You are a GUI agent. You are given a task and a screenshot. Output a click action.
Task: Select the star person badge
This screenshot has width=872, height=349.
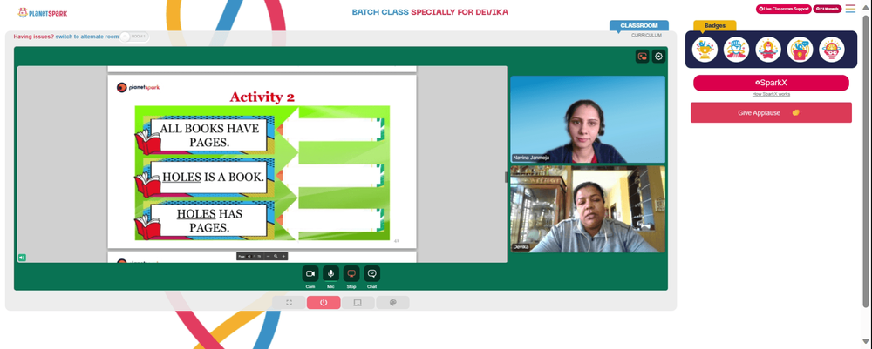[x=768, y=50]
